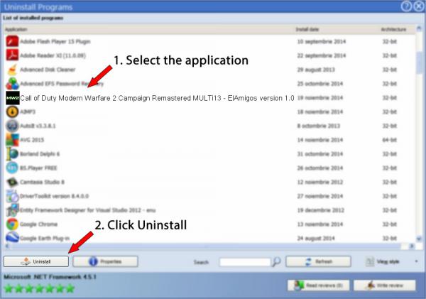
Task: Select the Entity Framework Designer icon
Action: [12, 210]
